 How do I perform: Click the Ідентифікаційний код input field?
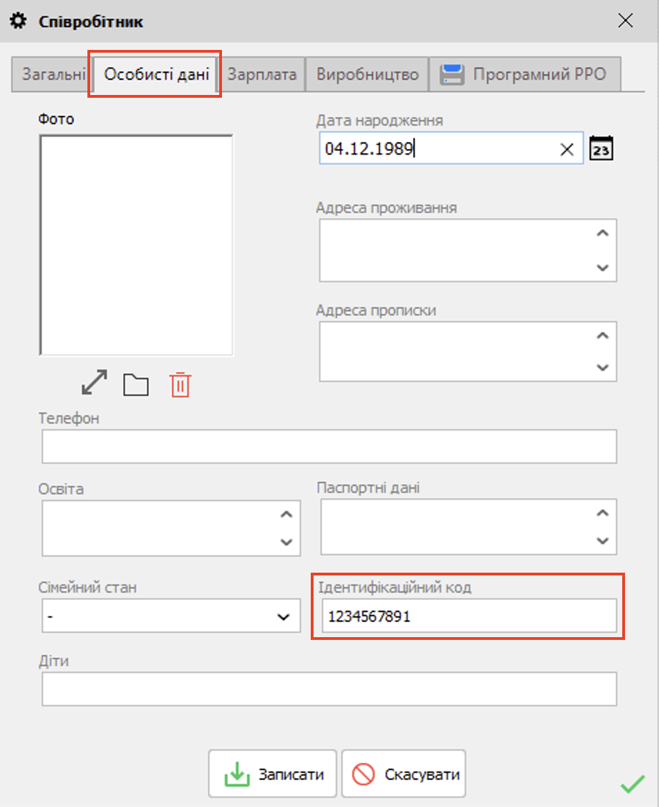point(468,616)
